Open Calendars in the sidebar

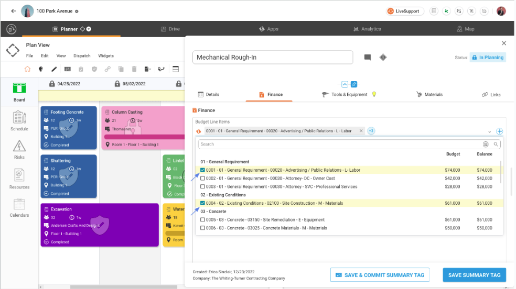[19, 208]
